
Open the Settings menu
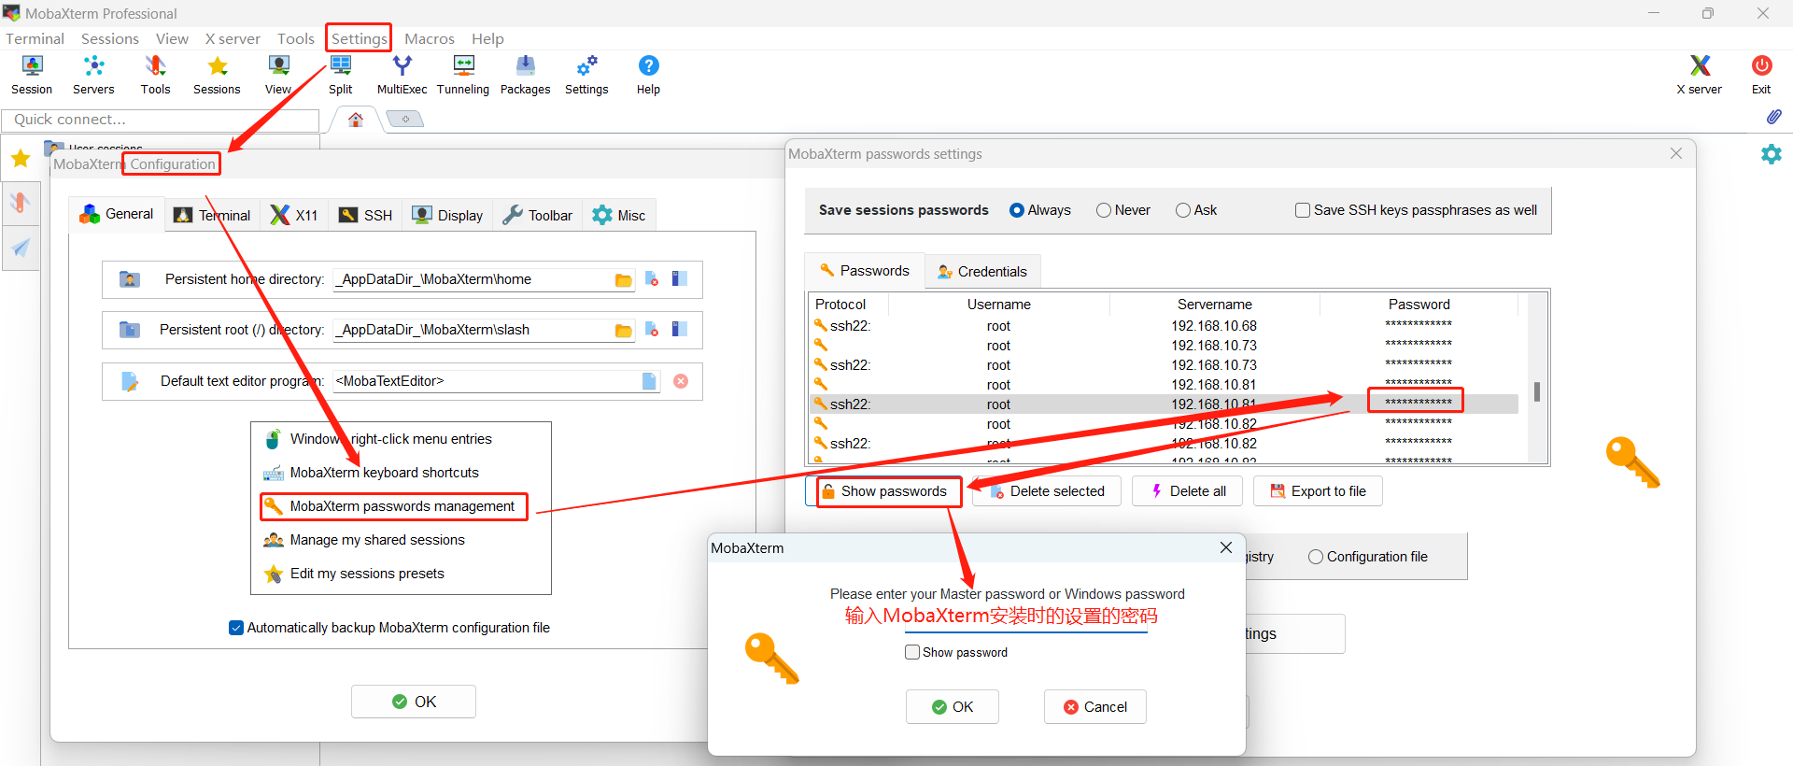(359, 38)
